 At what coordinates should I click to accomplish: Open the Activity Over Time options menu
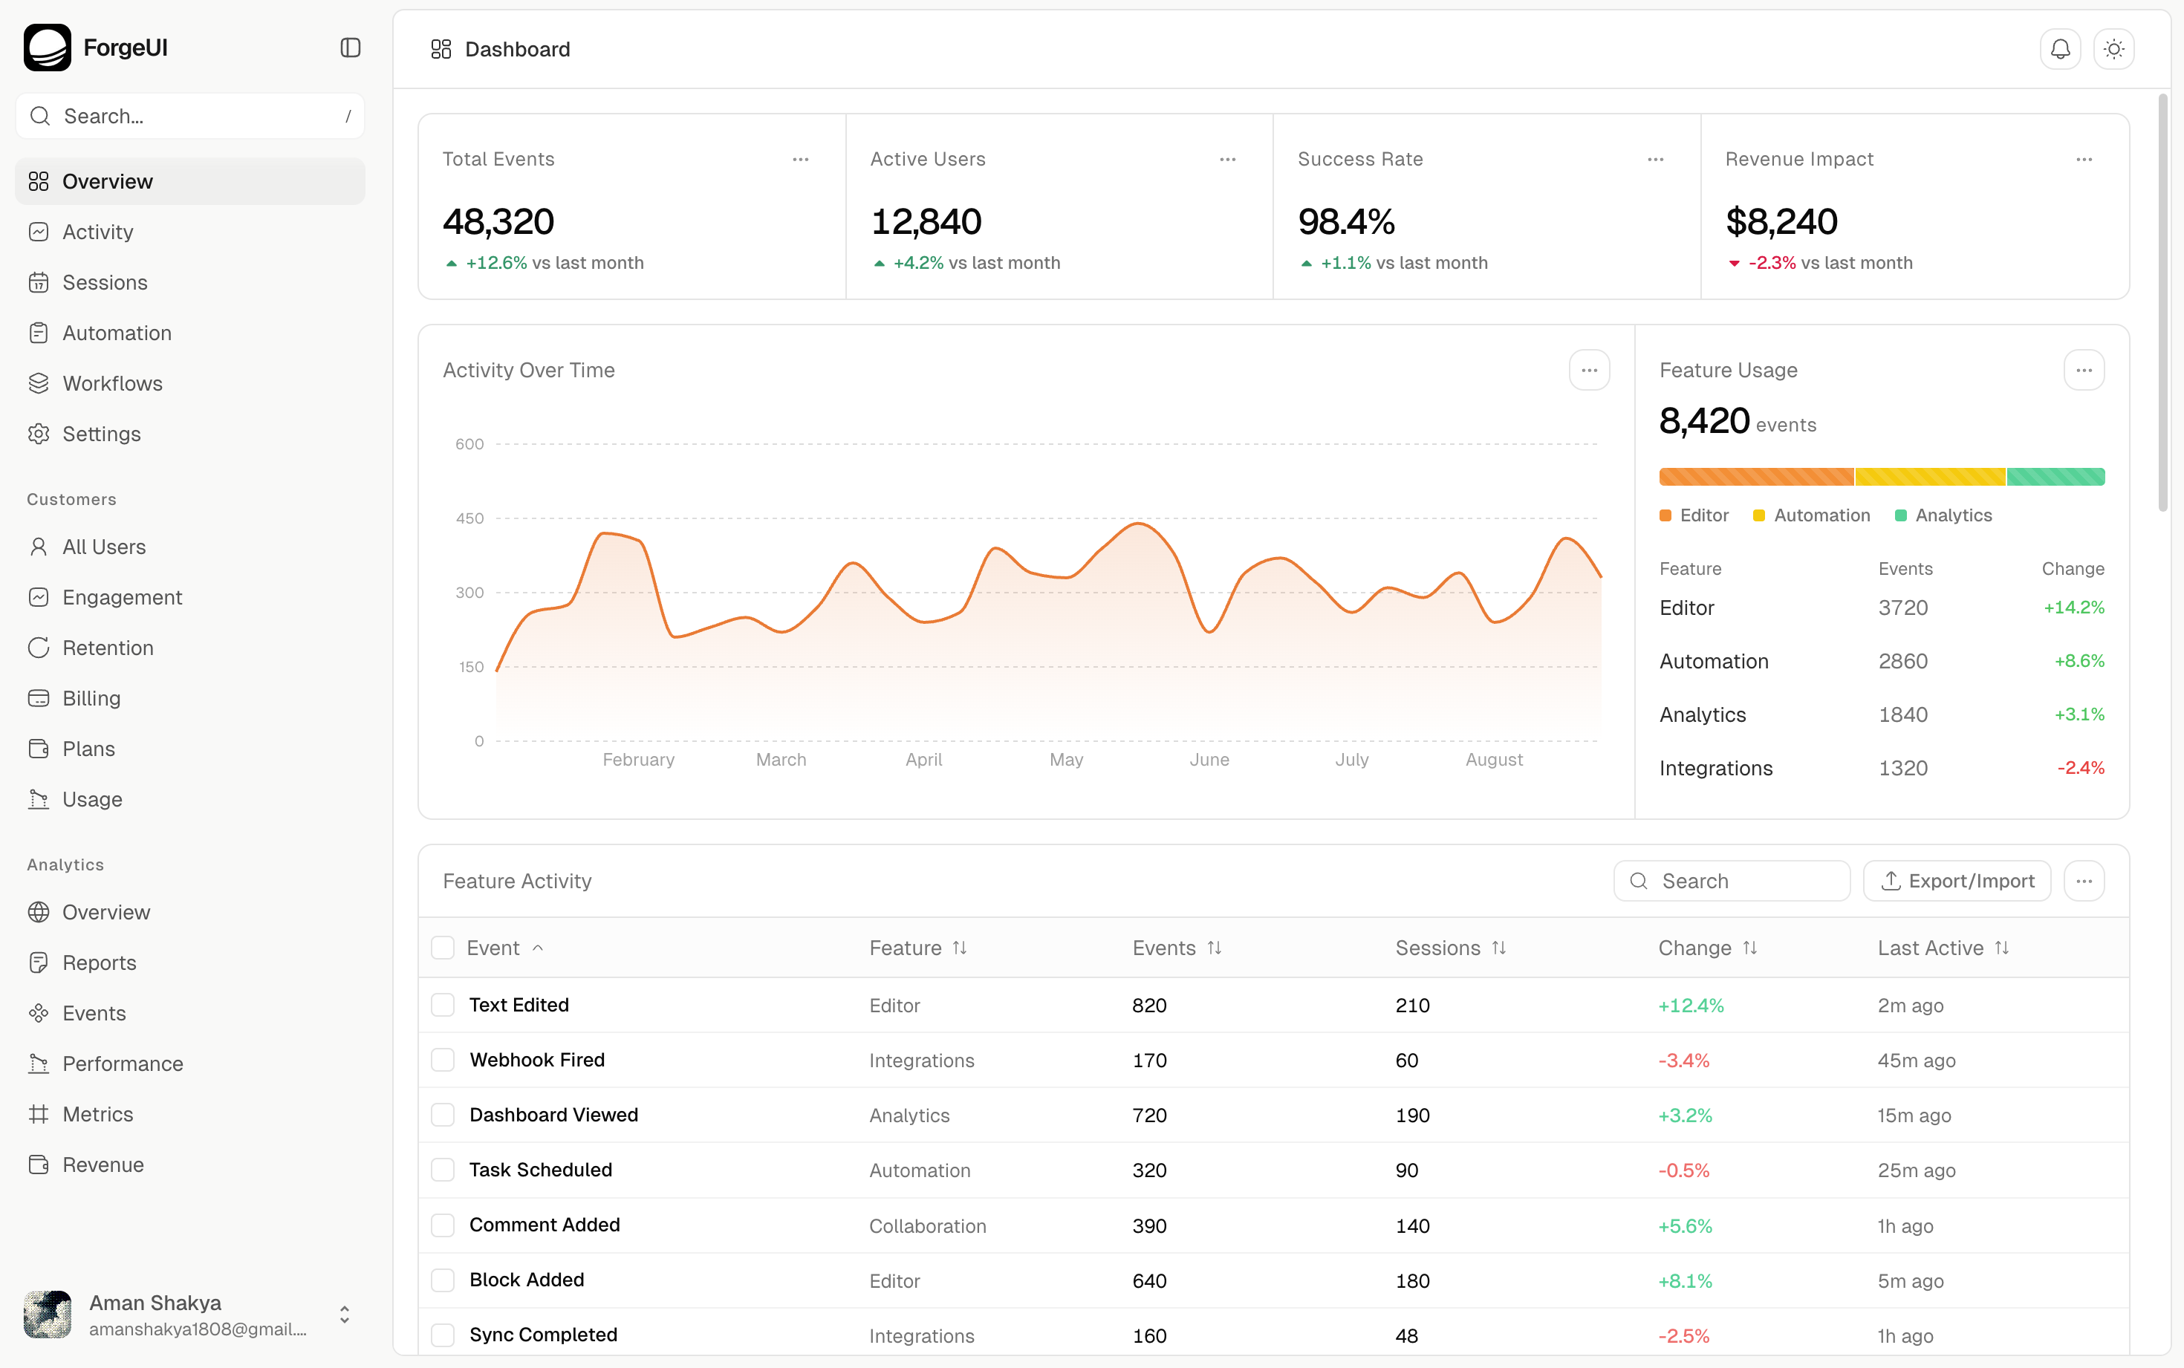click(x=1590, y=369)
